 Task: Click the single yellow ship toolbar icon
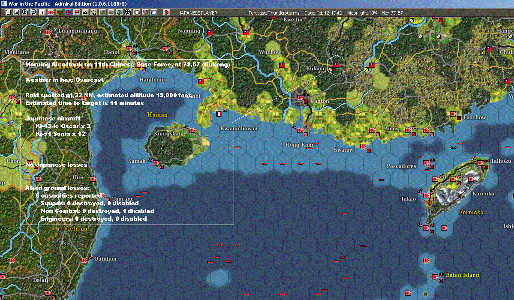coord(85,12)
